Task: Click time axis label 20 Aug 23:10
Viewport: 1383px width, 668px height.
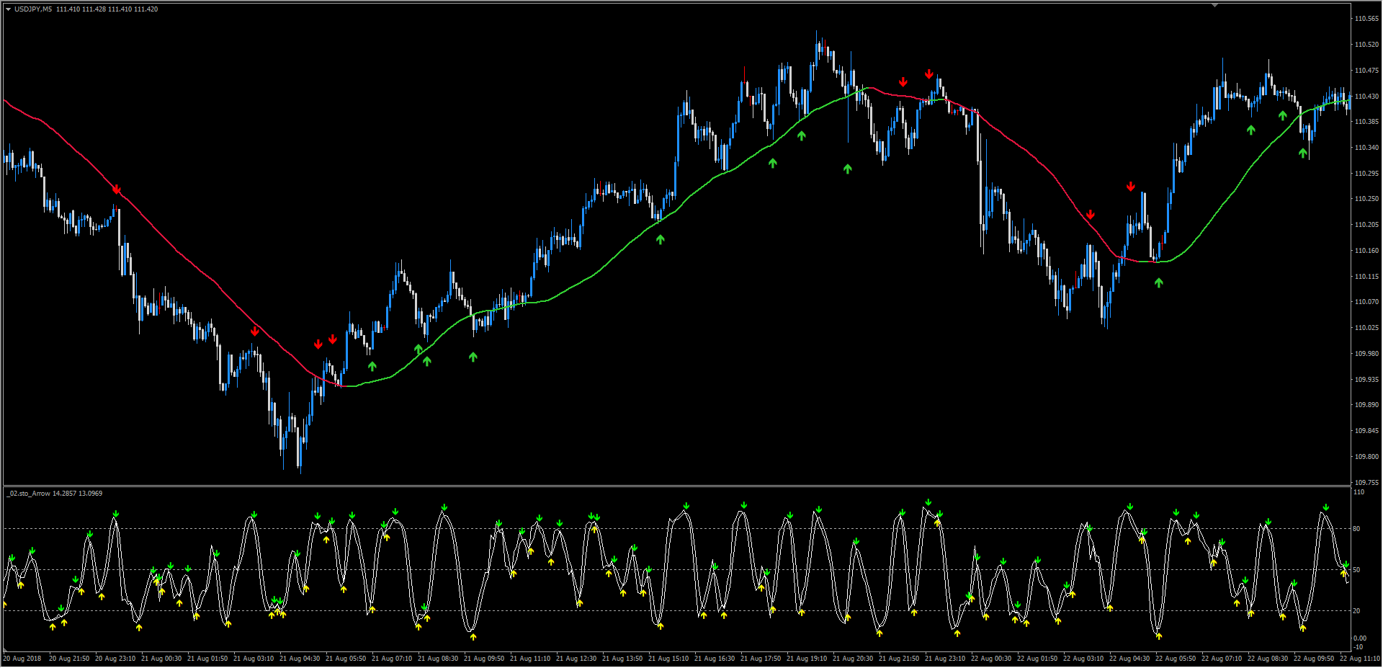Action: (x=115, y=659)
